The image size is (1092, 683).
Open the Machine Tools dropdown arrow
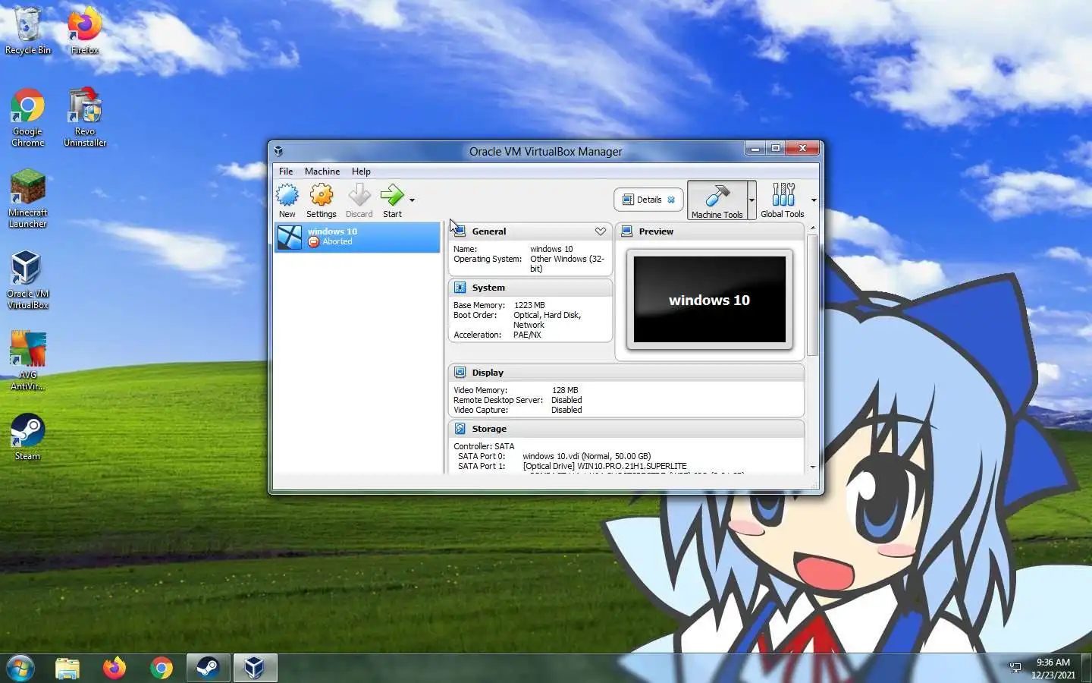pos(752,200)
